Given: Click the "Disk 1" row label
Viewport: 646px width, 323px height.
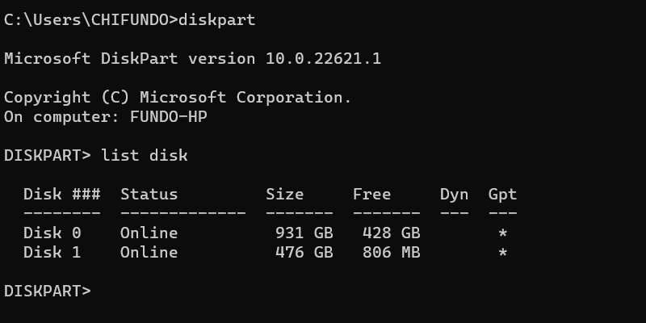Looking at the screenshot, I should (x=52, y=252).
